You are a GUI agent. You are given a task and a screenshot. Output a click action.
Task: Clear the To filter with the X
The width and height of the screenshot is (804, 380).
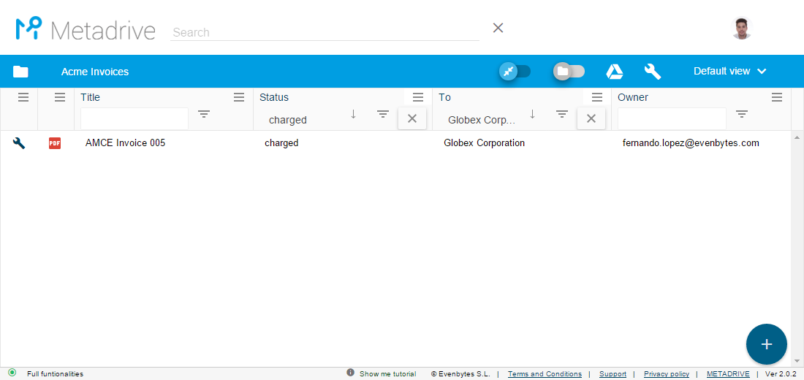pyautogui.click(x=591, y=118)
